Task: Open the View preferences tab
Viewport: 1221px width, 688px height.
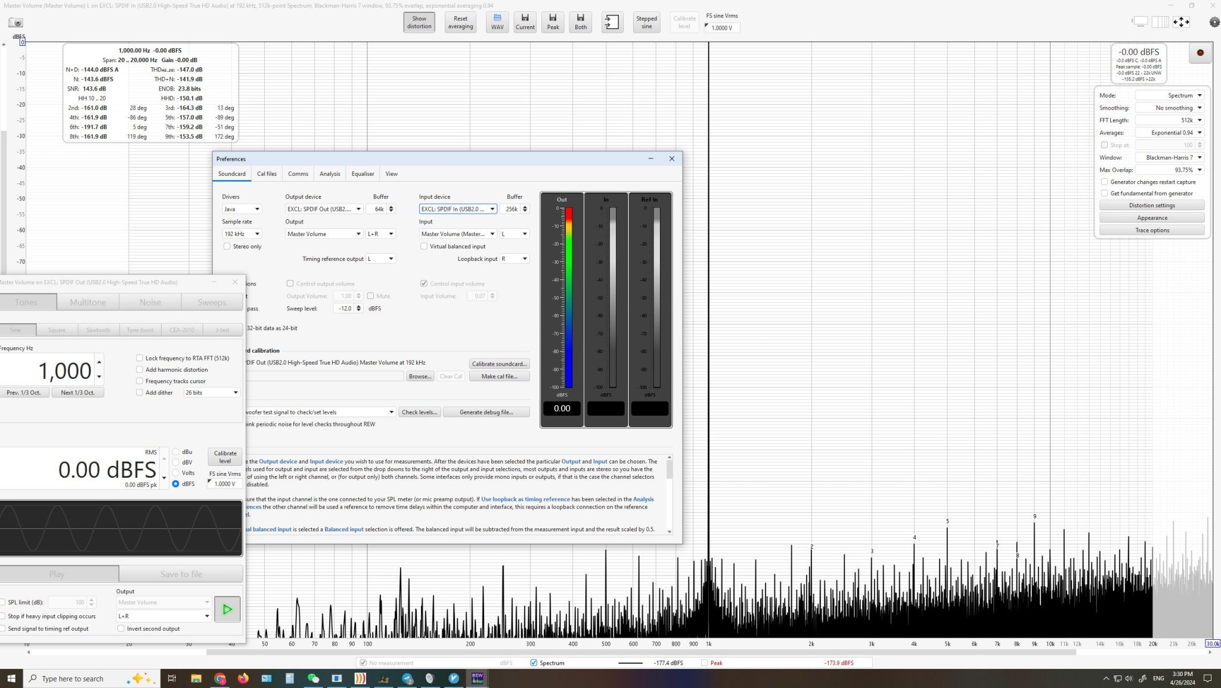Action: coord(391,174)
